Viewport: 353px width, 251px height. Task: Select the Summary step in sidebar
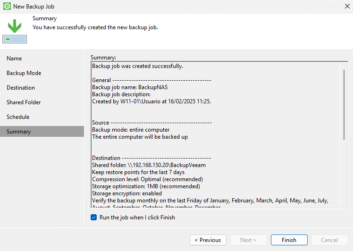(x=19, y=132)
